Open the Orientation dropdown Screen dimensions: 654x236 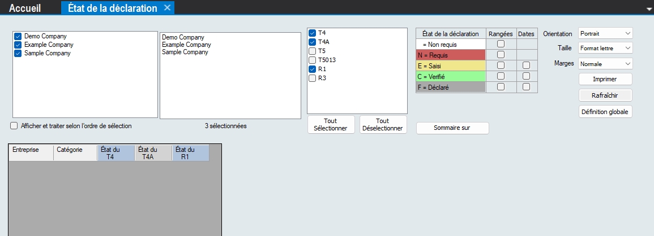point(605,33)
